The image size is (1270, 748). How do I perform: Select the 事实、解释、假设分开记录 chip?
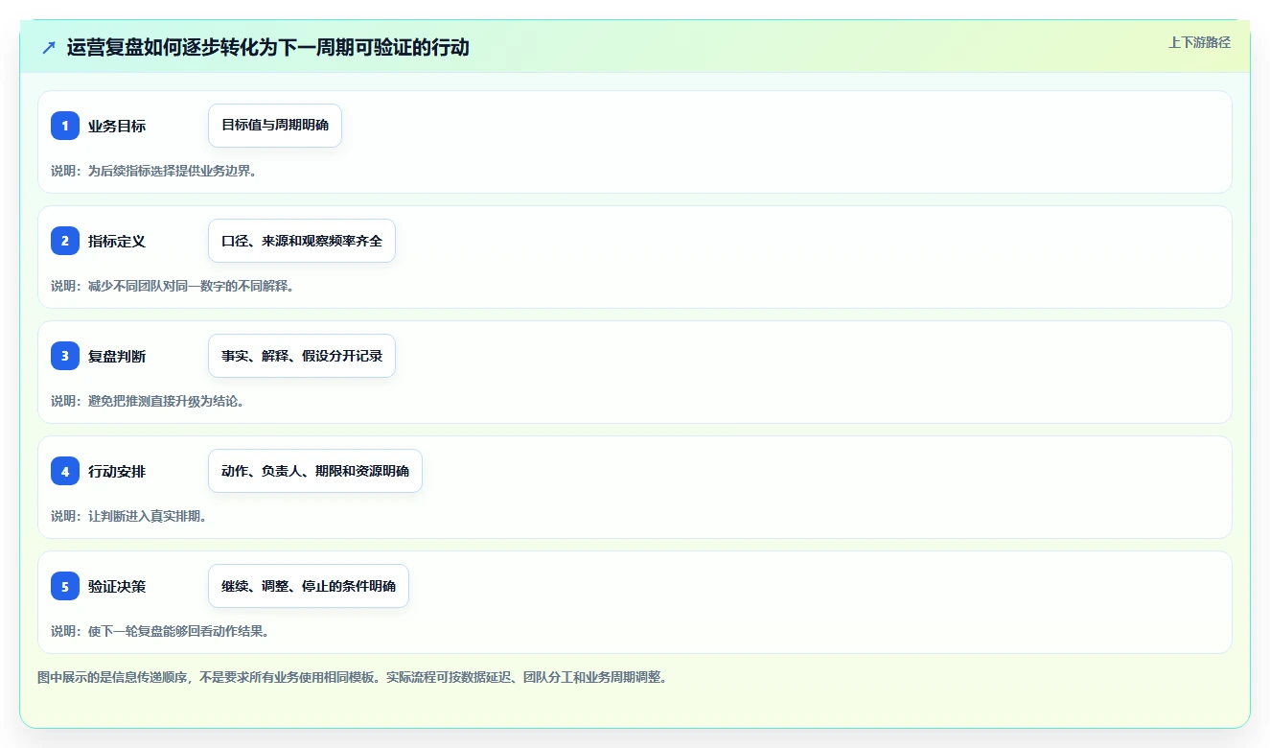tap(302, 356)
